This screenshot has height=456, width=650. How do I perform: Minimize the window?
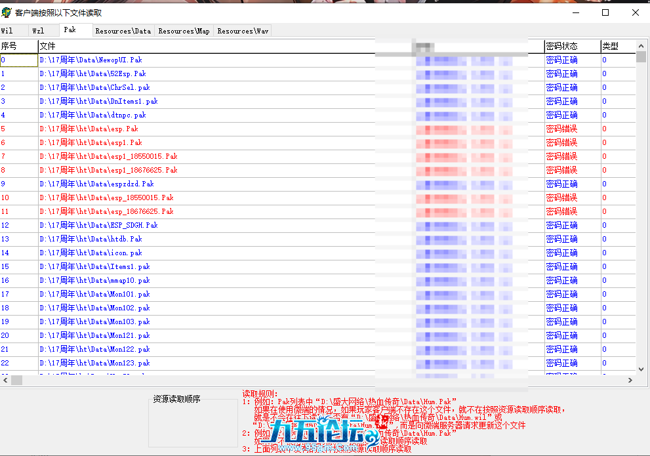(575, 12)
